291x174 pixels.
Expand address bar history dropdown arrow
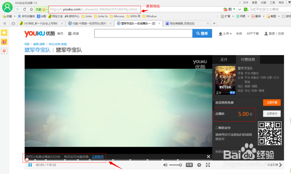tap(239, 9)
